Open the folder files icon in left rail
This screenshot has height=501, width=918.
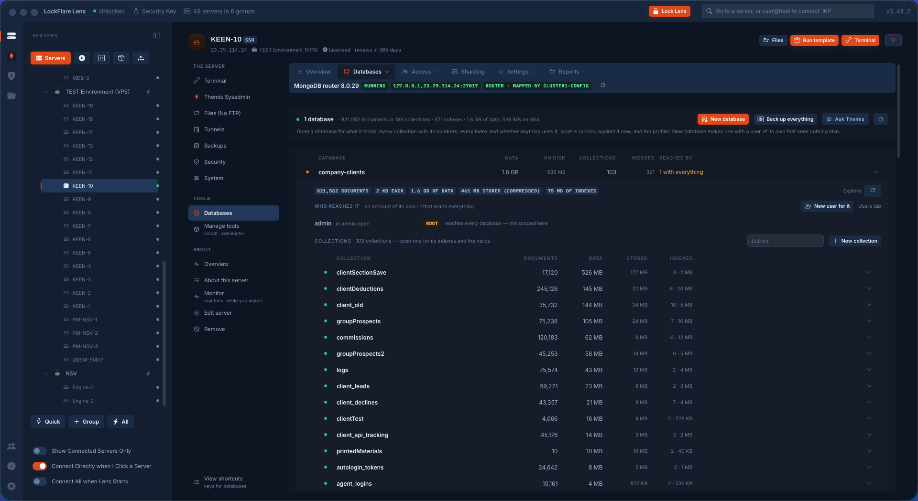11,96
